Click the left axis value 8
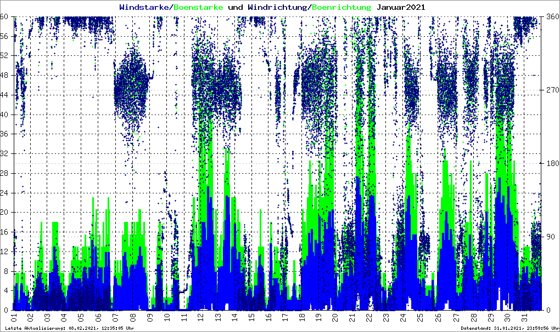 coord(5,271)
